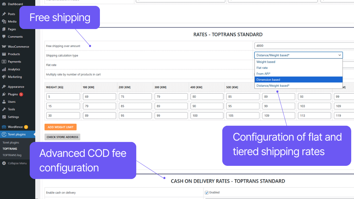
Task: Click the 300 [KM] column header
Action: (160, 87)
